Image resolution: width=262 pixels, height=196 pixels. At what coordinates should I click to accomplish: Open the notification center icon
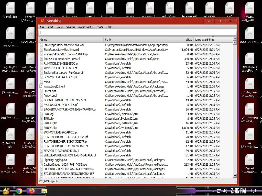pyautogui.click(x=254, y=191)
